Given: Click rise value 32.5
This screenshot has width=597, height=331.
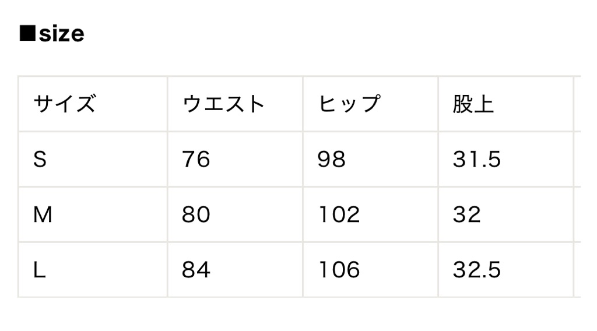Looking at the screenshot, I should (476, 270).
